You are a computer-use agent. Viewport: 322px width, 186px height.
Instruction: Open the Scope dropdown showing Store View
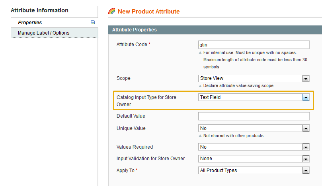pyautogui.click(x=254, y=78)
